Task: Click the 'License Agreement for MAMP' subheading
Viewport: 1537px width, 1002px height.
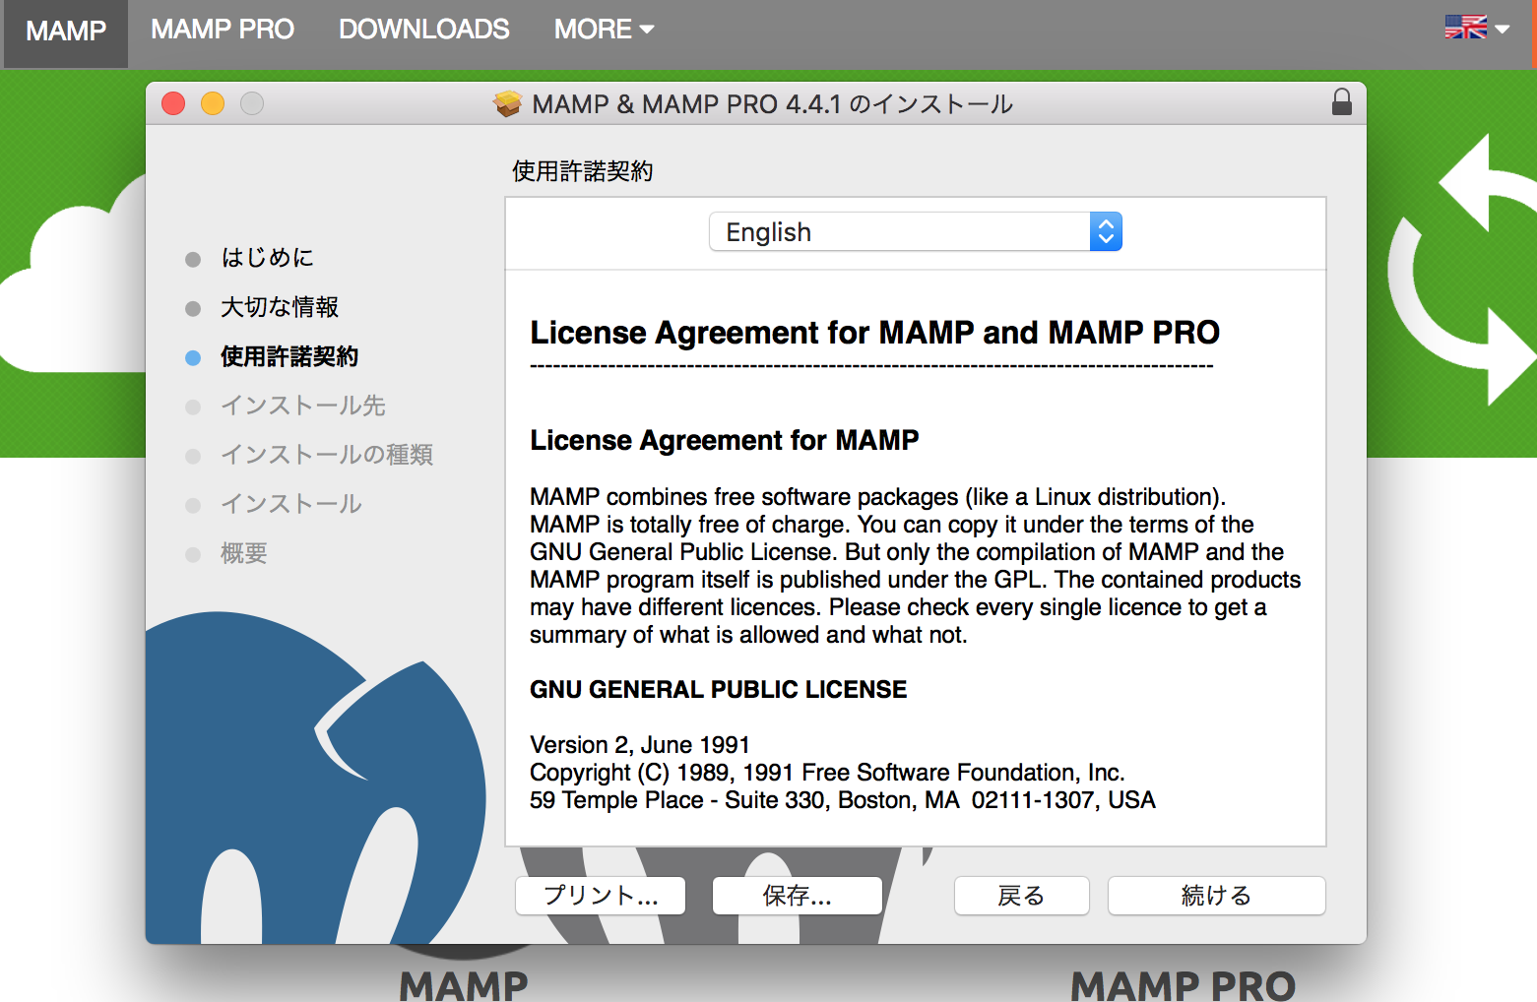Action: point(724,440)
